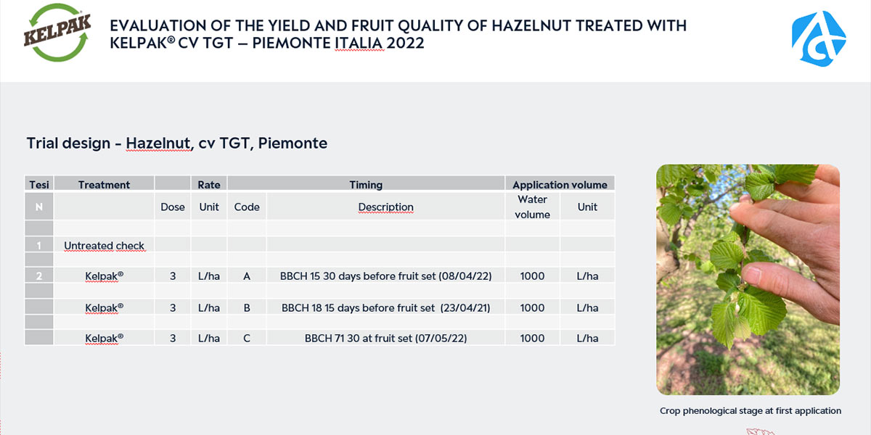The width and height of the screenshot is (871, 435).
Task: Click the blue hexagon logo at top right
Action: tap(818, 37)
